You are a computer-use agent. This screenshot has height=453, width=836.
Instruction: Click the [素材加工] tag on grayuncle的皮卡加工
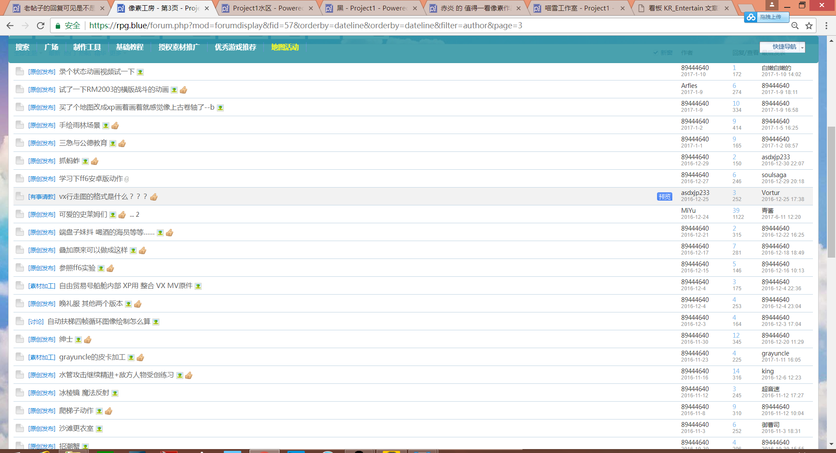coord(42,358)
